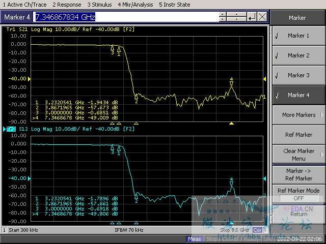
Task: Toggle Marker 2 softkey
Action: click(298, 55)
